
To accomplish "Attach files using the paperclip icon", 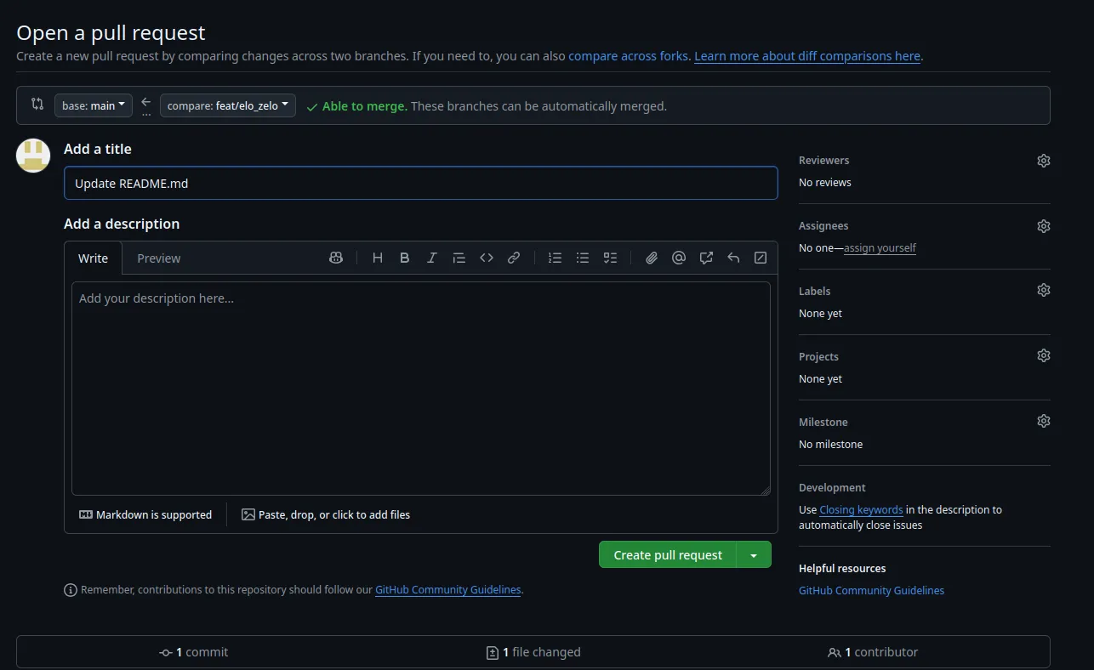I will (651, 258).
